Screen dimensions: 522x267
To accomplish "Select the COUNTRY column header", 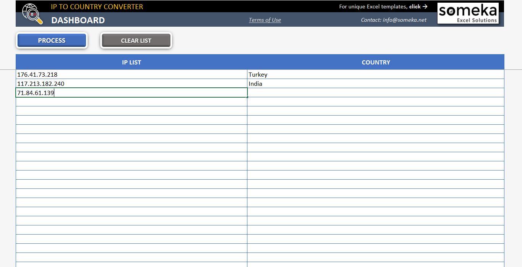I will [376, 62].
